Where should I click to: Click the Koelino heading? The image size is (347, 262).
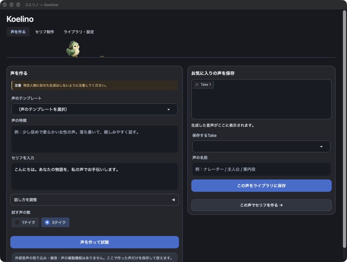pos(20,19)
